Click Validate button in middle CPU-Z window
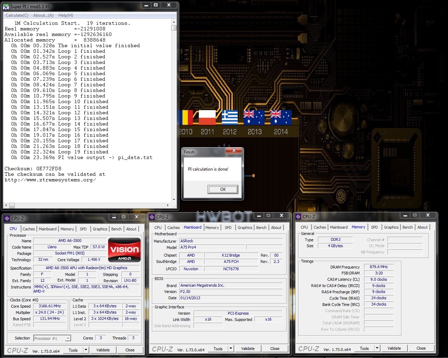This screenshot has height=358, width=448. 248,349
